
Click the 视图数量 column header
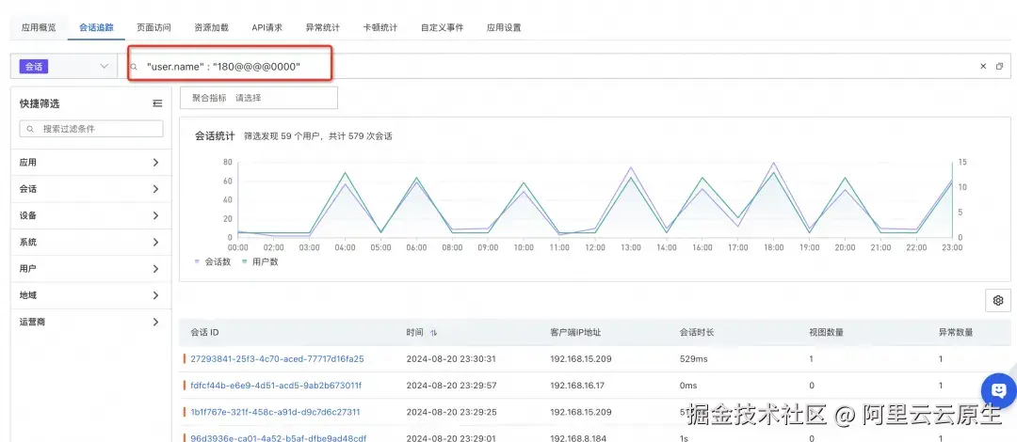(827, 333)
